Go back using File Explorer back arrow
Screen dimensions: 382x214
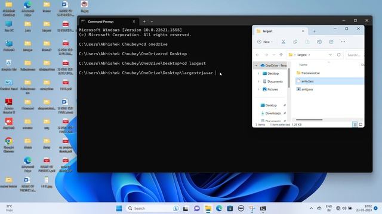257,55
